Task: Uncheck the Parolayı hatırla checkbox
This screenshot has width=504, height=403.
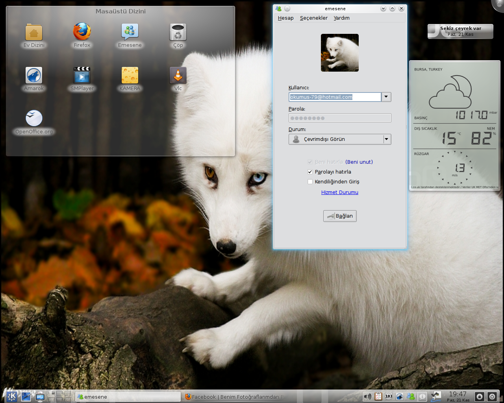Action: [x=310, y=172]
